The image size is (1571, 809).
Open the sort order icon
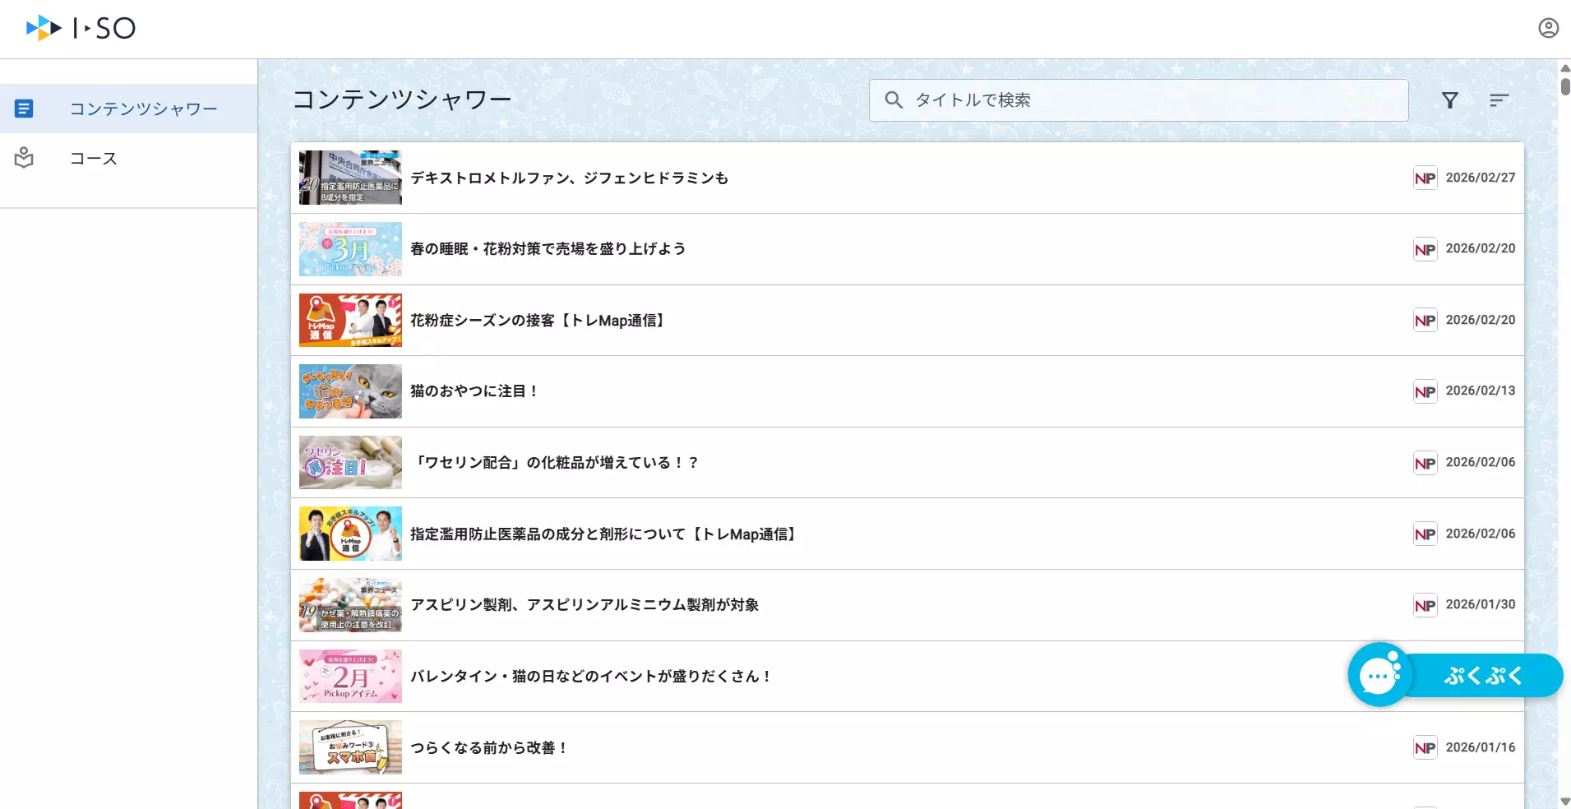coord(1499,99)
